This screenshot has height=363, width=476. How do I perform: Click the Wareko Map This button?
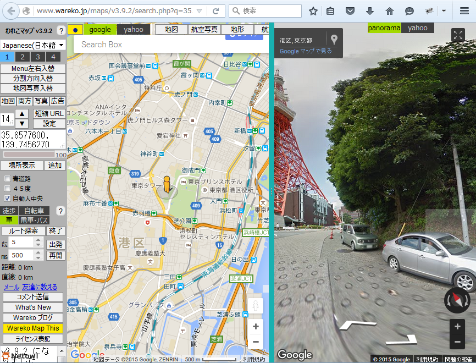[33, 328]
